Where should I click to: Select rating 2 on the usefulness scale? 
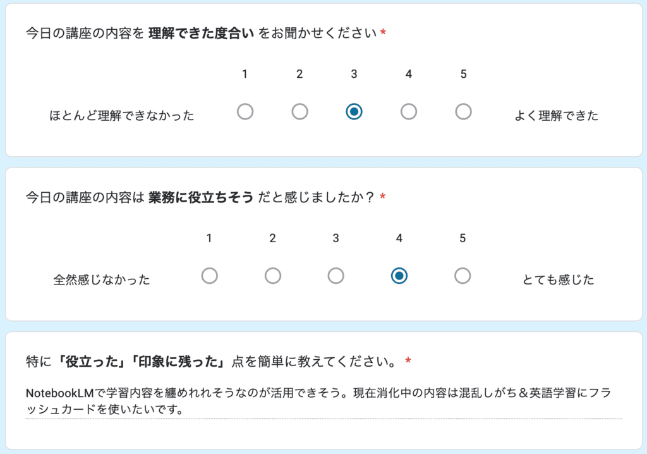272,276
